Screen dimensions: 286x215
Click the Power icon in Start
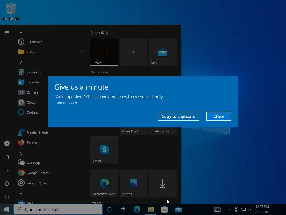point(7,197)
